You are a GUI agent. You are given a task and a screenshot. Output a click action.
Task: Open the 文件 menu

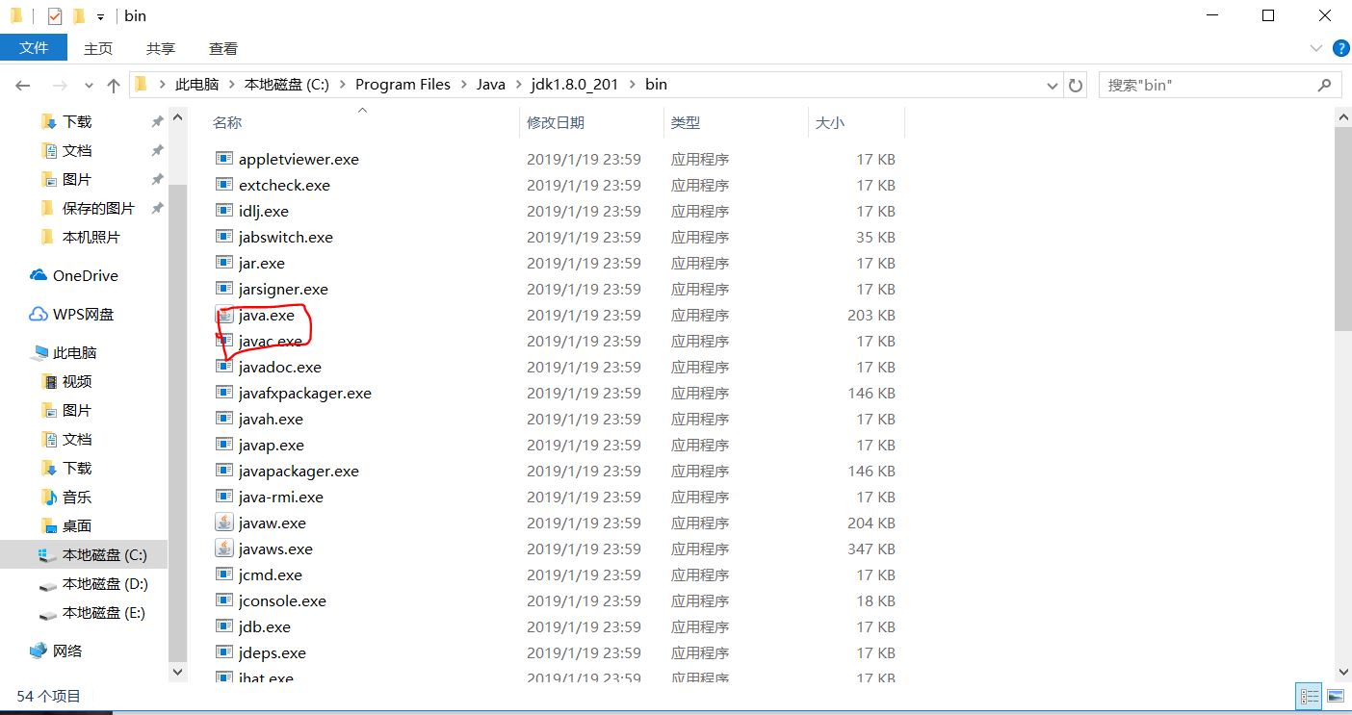click(x=35, y=47)
